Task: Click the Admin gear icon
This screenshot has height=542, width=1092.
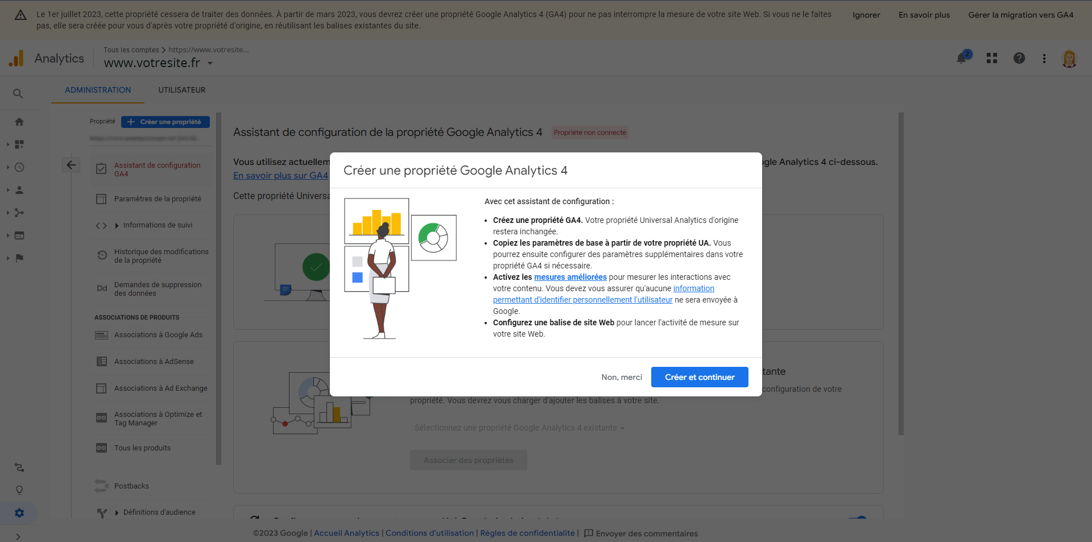Action: 19,513
